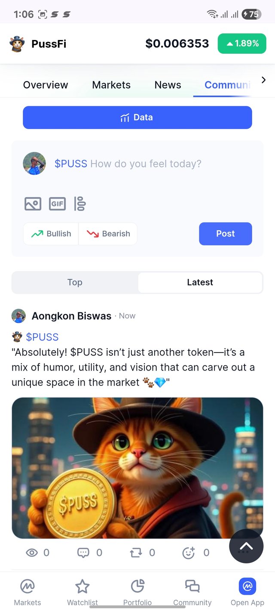Add emoji reaction to the post

[x=189, y=553]
